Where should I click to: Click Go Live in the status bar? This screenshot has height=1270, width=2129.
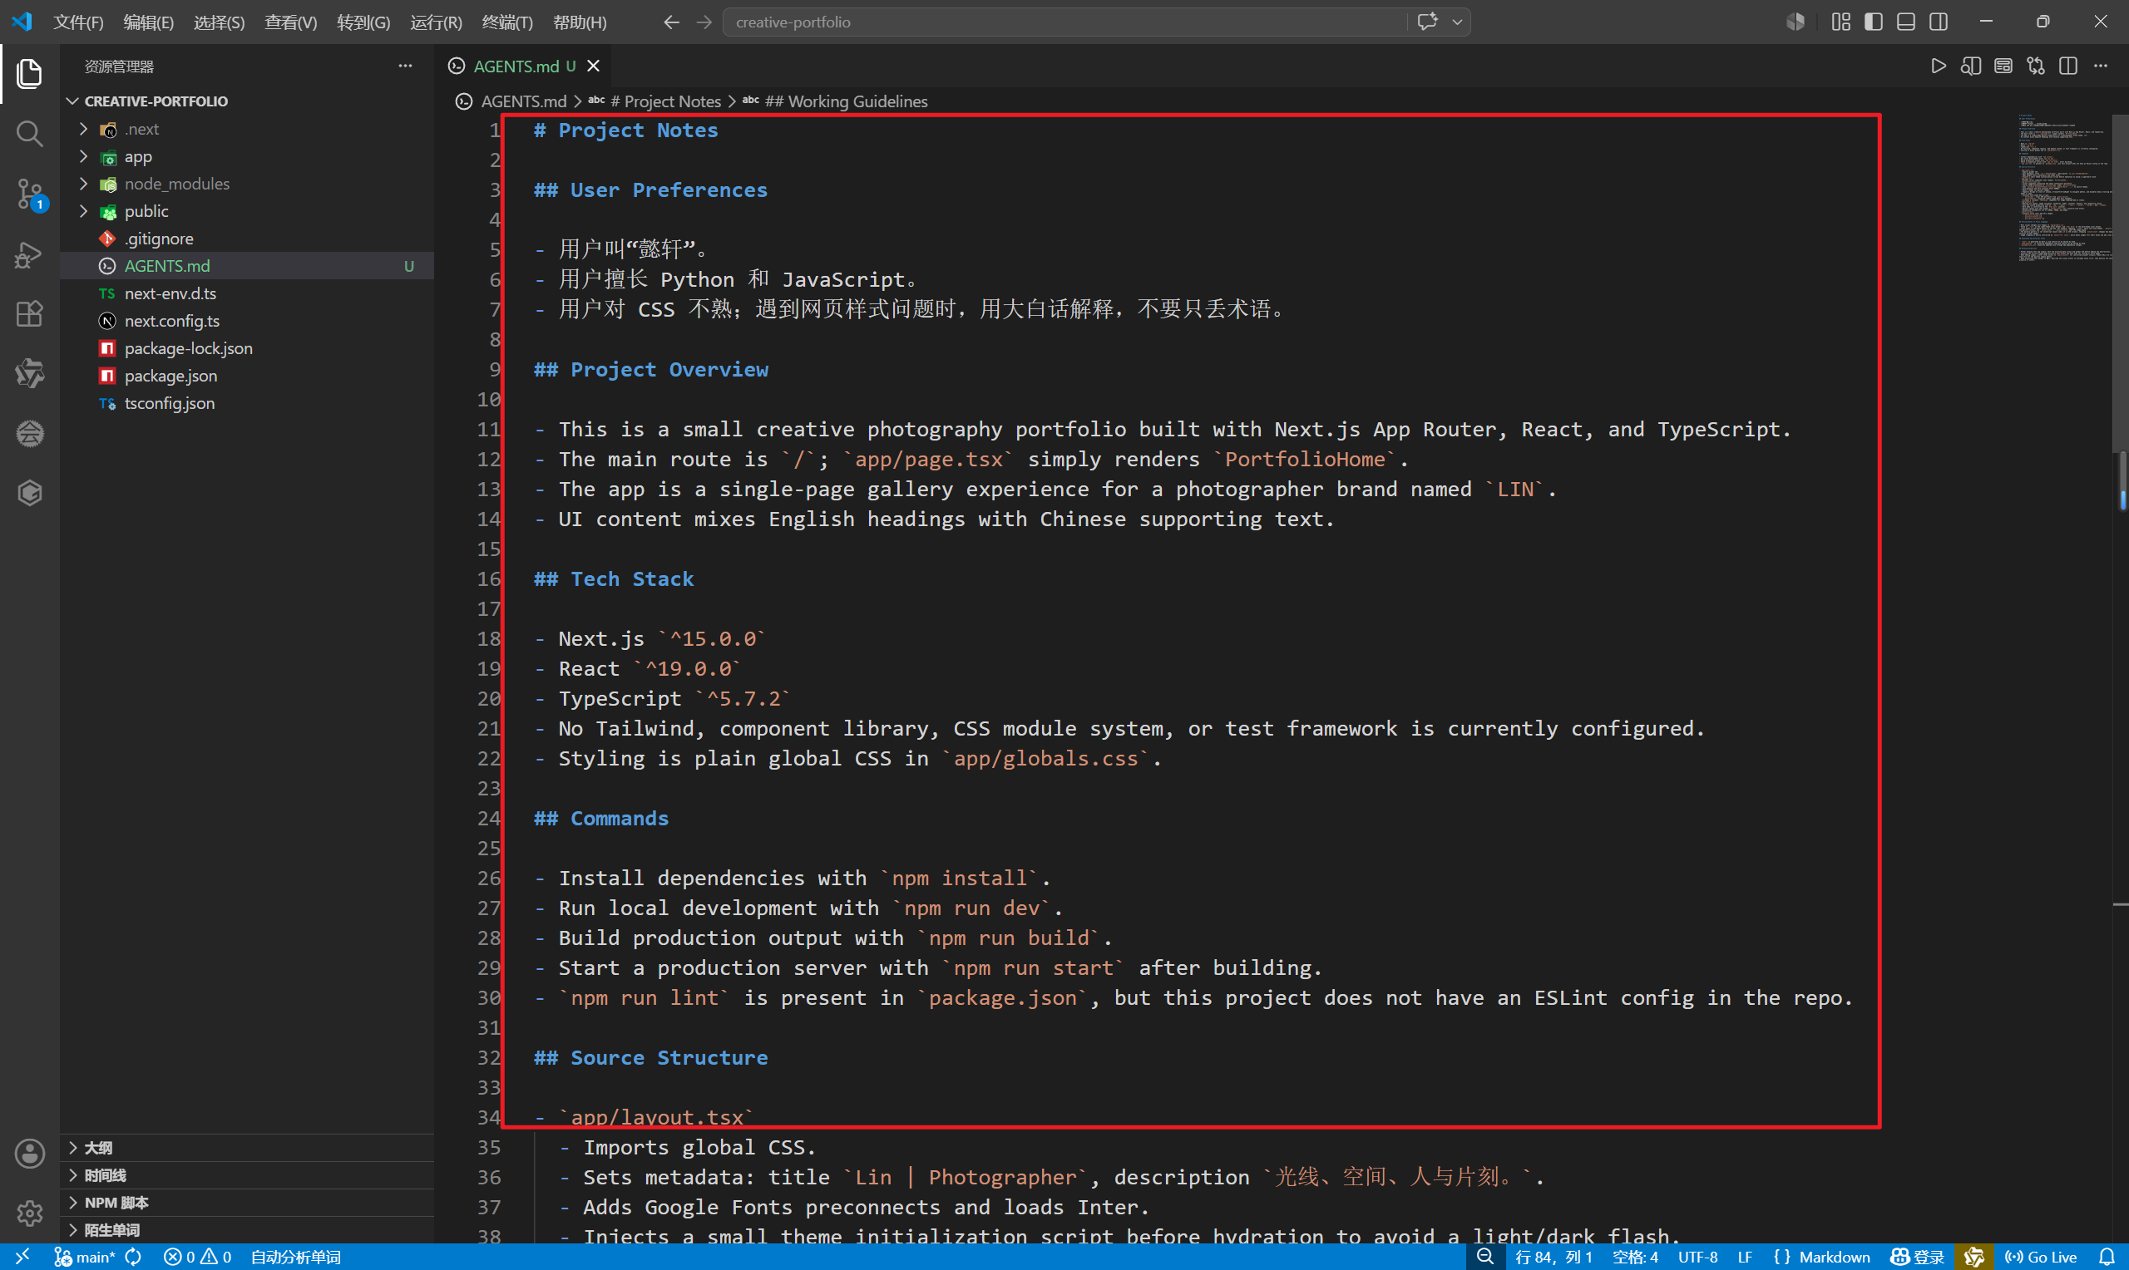2041,1257
